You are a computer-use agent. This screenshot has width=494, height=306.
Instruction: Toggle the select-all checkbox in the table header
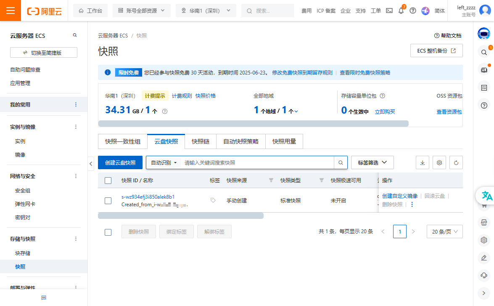pos(108,180)
